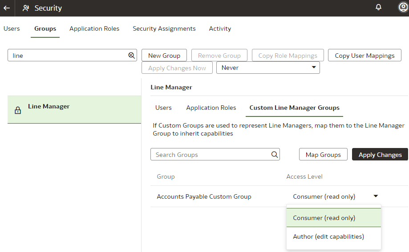Choose Consumer (read only) in list
Screen dimensions: 409x252
tap(324, 218)
